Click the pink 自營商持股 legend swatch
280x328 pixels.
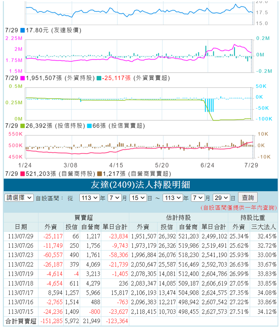pos(23,174)
